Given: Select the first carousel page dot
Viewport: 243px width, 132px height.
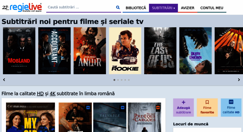Looking at the screenshot, I should [x=114, y=80].
